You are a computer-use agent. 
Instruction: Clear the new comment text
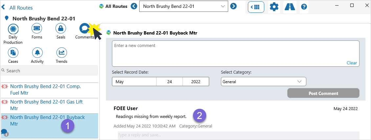pos(352,63)
